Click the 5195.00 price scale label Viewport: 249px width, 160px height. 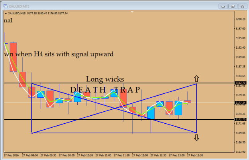coord(241,38)
